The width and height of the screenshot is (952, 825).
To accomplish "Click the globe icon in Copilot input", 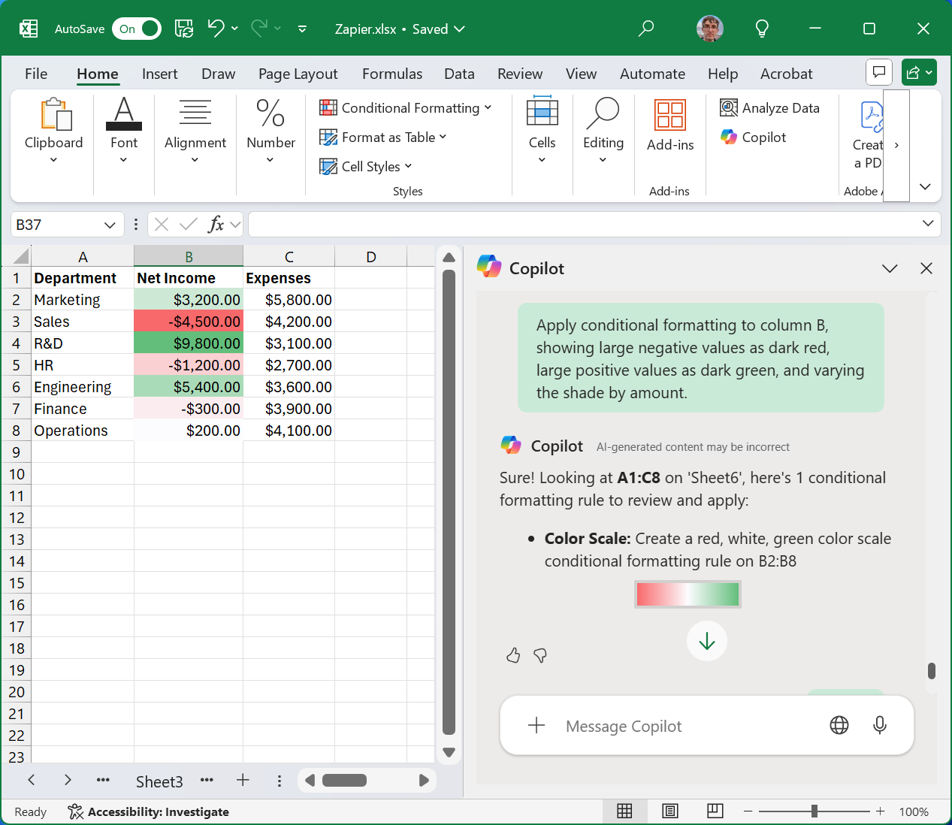I will click(x=839, y=725).
